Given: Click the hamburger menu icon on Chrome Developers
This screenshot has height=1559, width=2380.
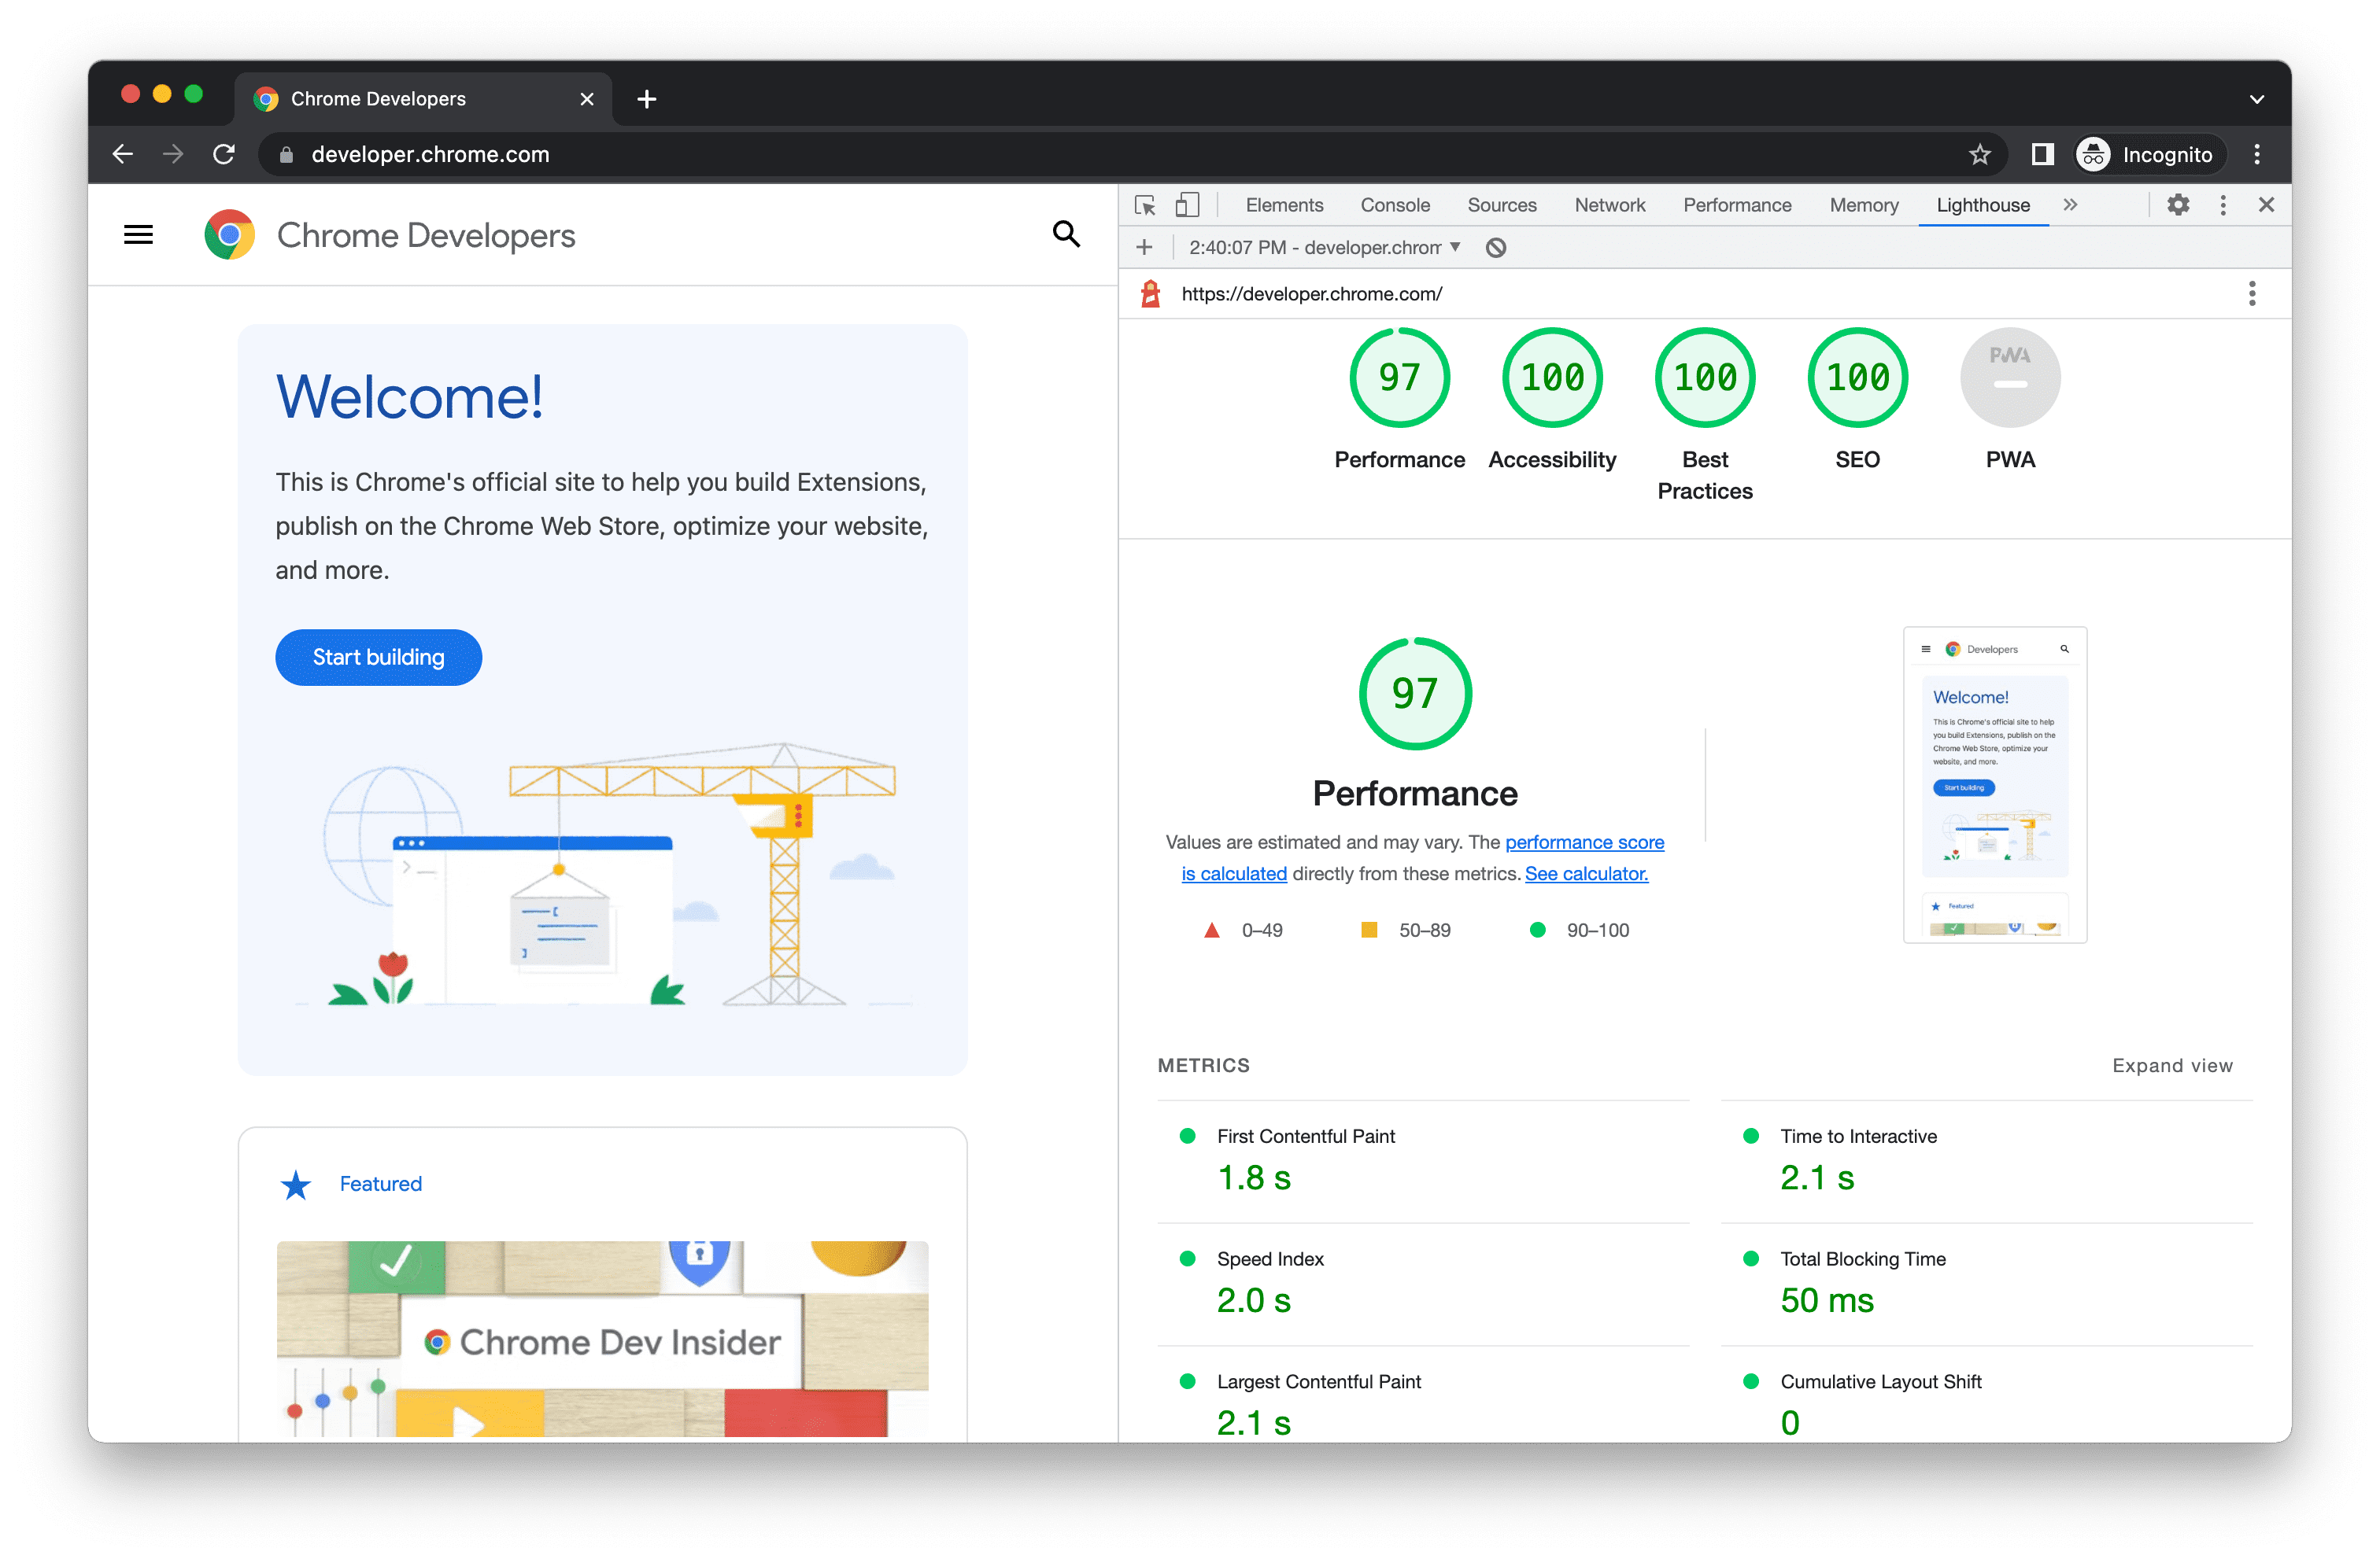Looking at the screenshot, I should (138, 235).
